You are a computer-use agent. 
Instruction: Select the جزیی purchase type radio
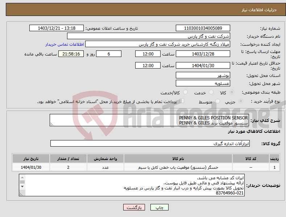click(241, 101)
